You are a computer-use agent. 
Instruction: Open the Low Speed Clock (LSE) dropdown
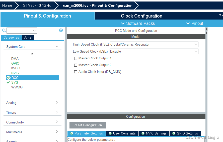coord(154,51)
